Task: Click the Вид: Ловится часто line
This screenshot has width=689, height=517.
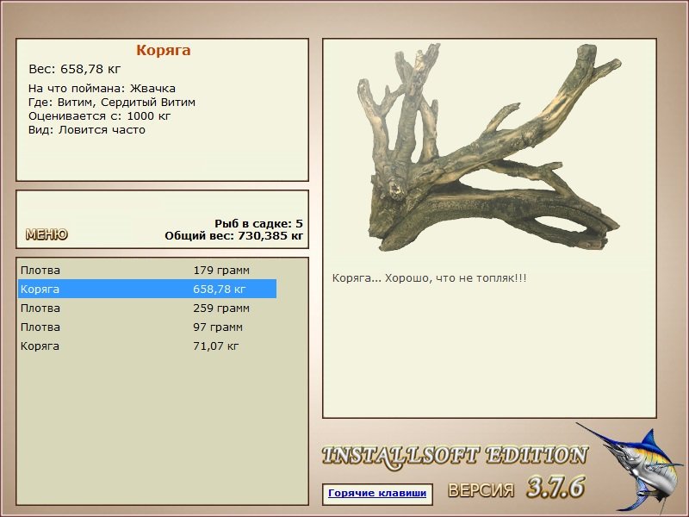Action: click(x=87, y=130)
